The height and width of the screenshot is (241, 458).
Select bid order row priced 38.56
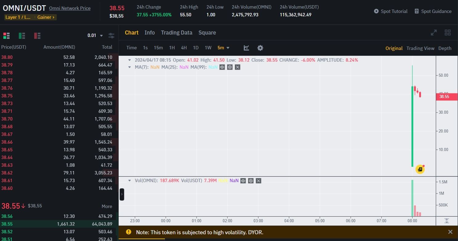pos(59,216)
